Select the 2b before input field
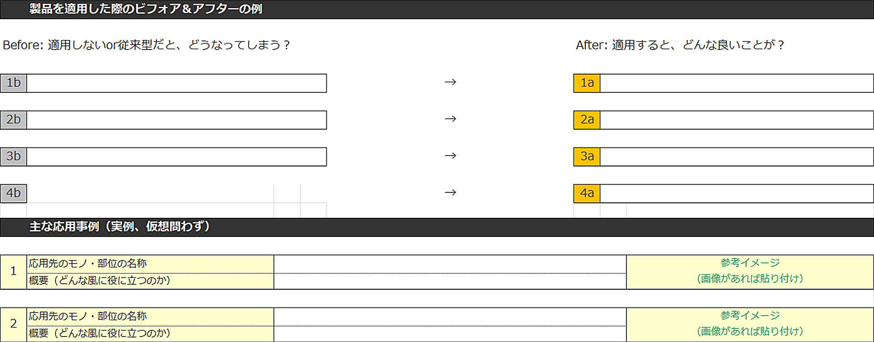The image size is (874, 342). 177,120
